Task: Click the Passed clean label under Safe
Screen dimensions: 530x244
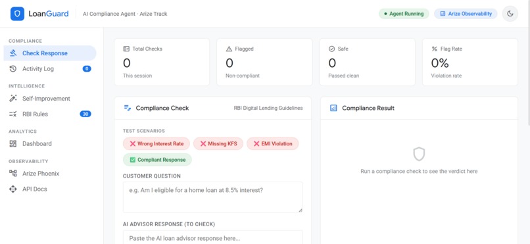Action: (344, 76)
